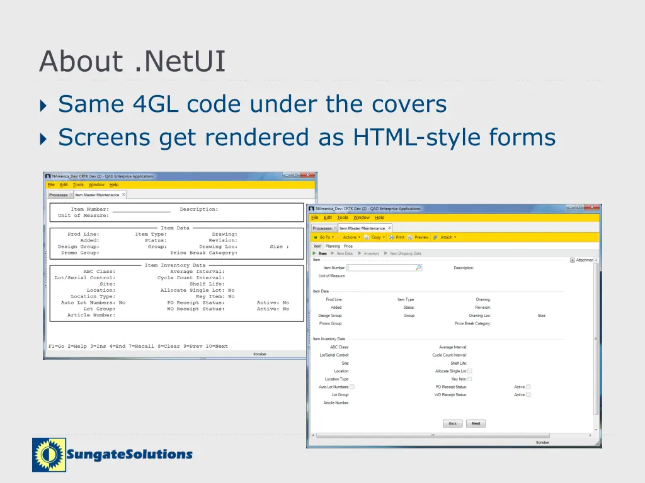Viewport: 645px width, 483px height.
Task: Click the Preview document icon
Action: pyautogui.click(x=410, y=237)
